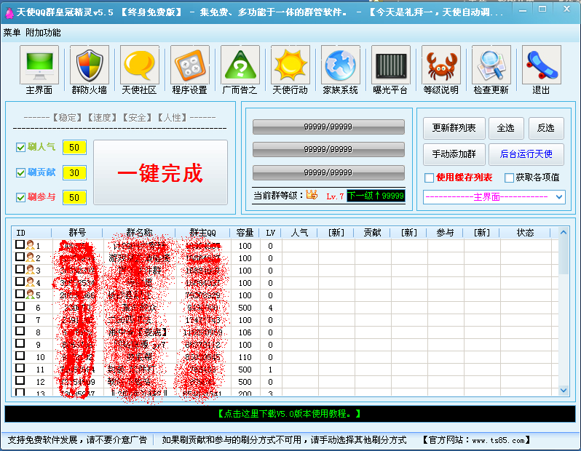Image resolution: width=581 pixels, height=451 pixels.
Task: Click the tutorial download link banner
Action: (x=290, y=414)
